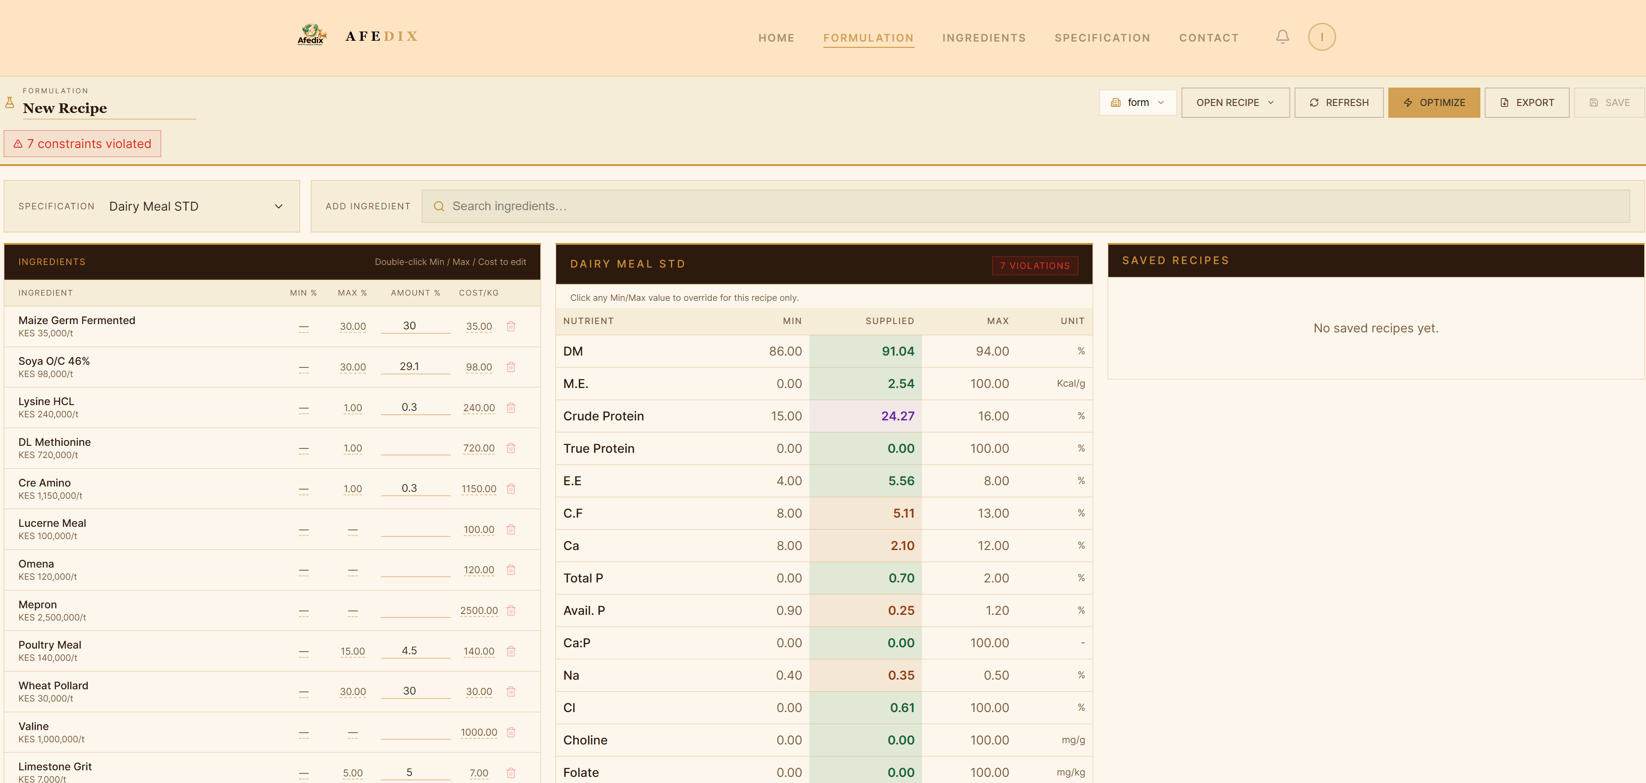Delete the Soya O/C 46% ingredient

coord(511,367)
